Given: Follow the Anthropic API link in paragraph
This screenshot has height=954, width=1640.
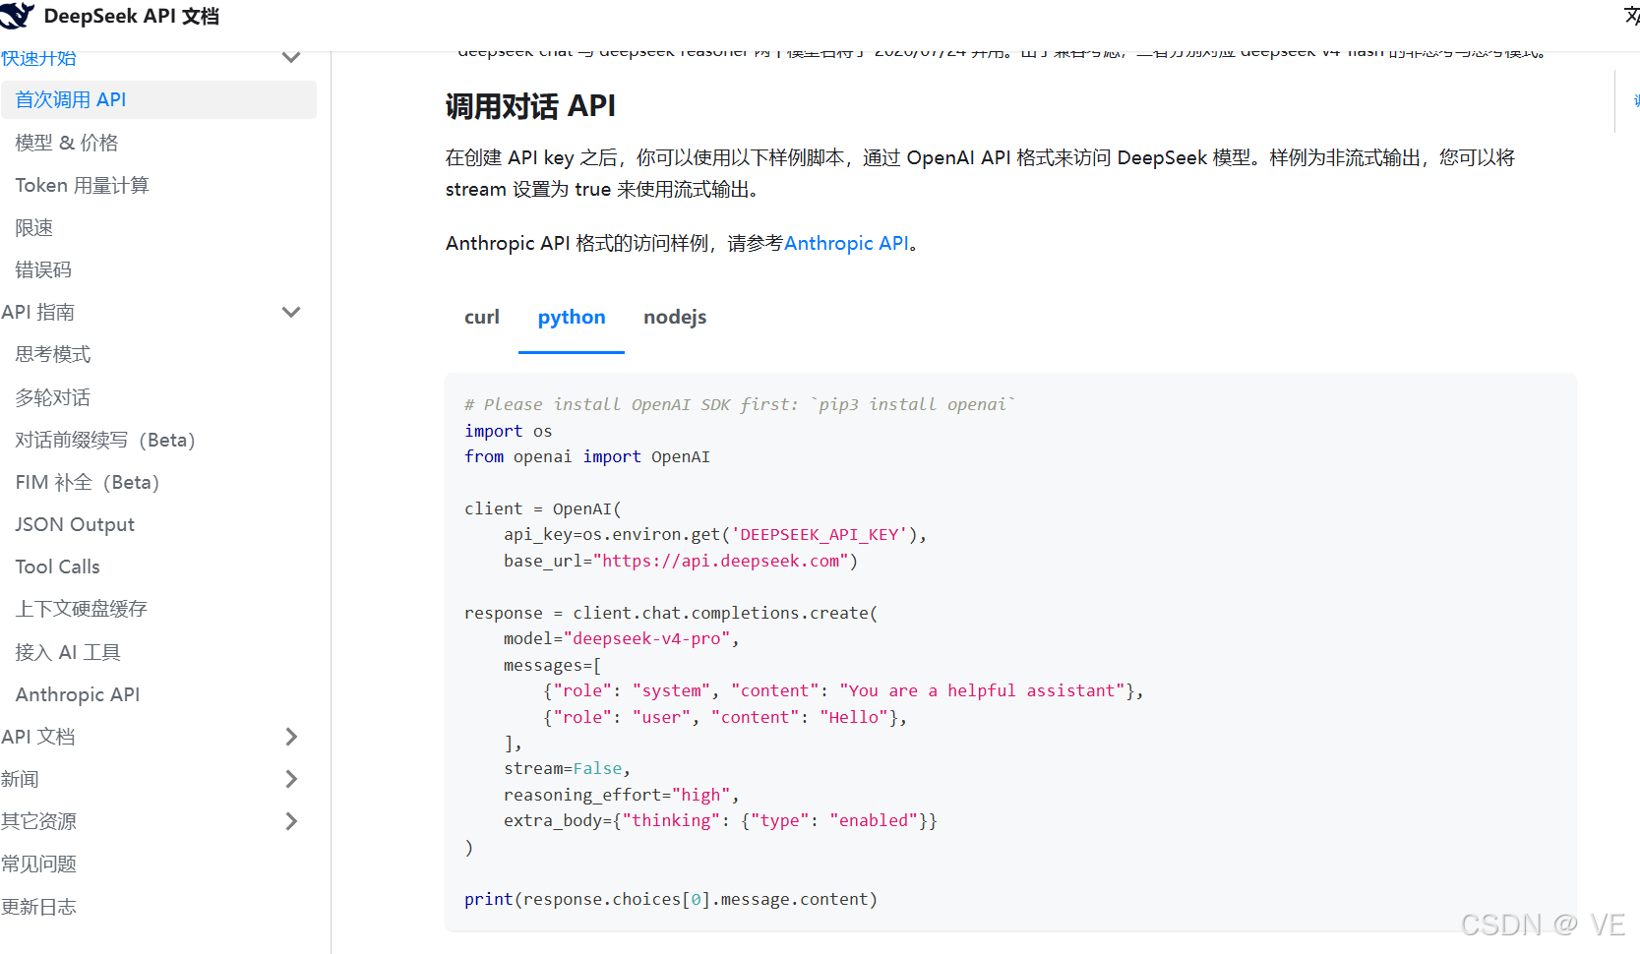Looking at the screenshot, I should (846, 243).
